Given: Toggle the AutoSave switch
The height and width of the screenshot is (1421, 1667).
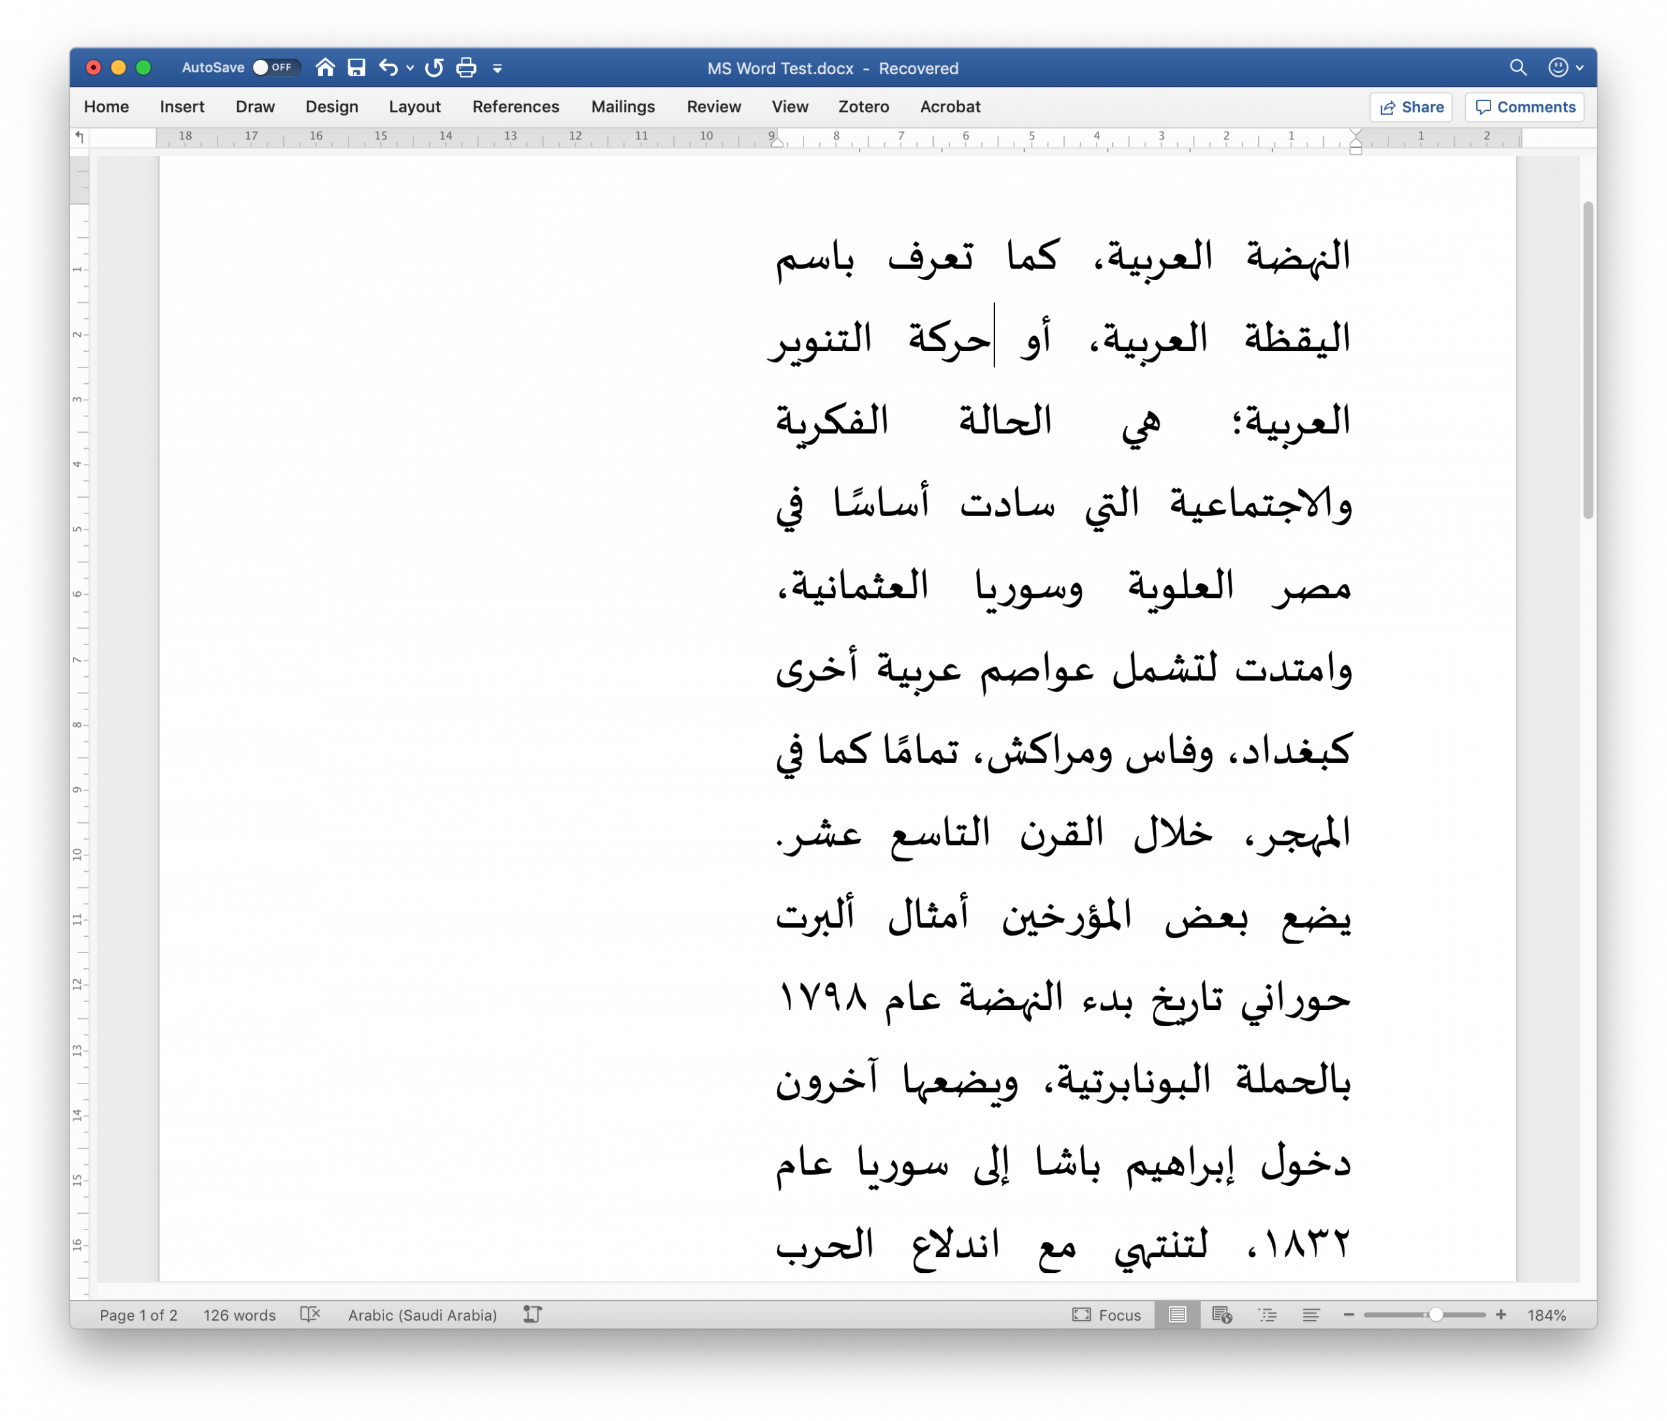Looking at the screenshot, I should point(275,68).
